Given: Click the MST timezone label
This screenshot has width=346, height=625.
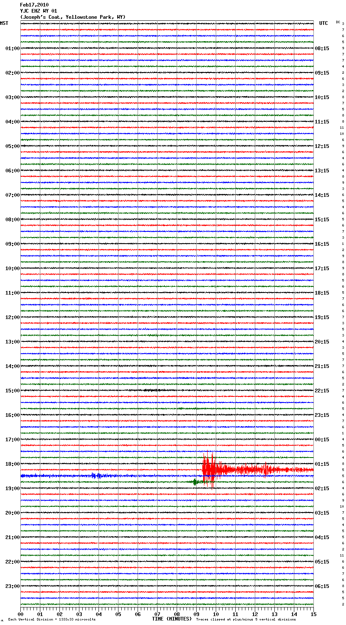Looking at the screenshot, I should coord(4,23).
